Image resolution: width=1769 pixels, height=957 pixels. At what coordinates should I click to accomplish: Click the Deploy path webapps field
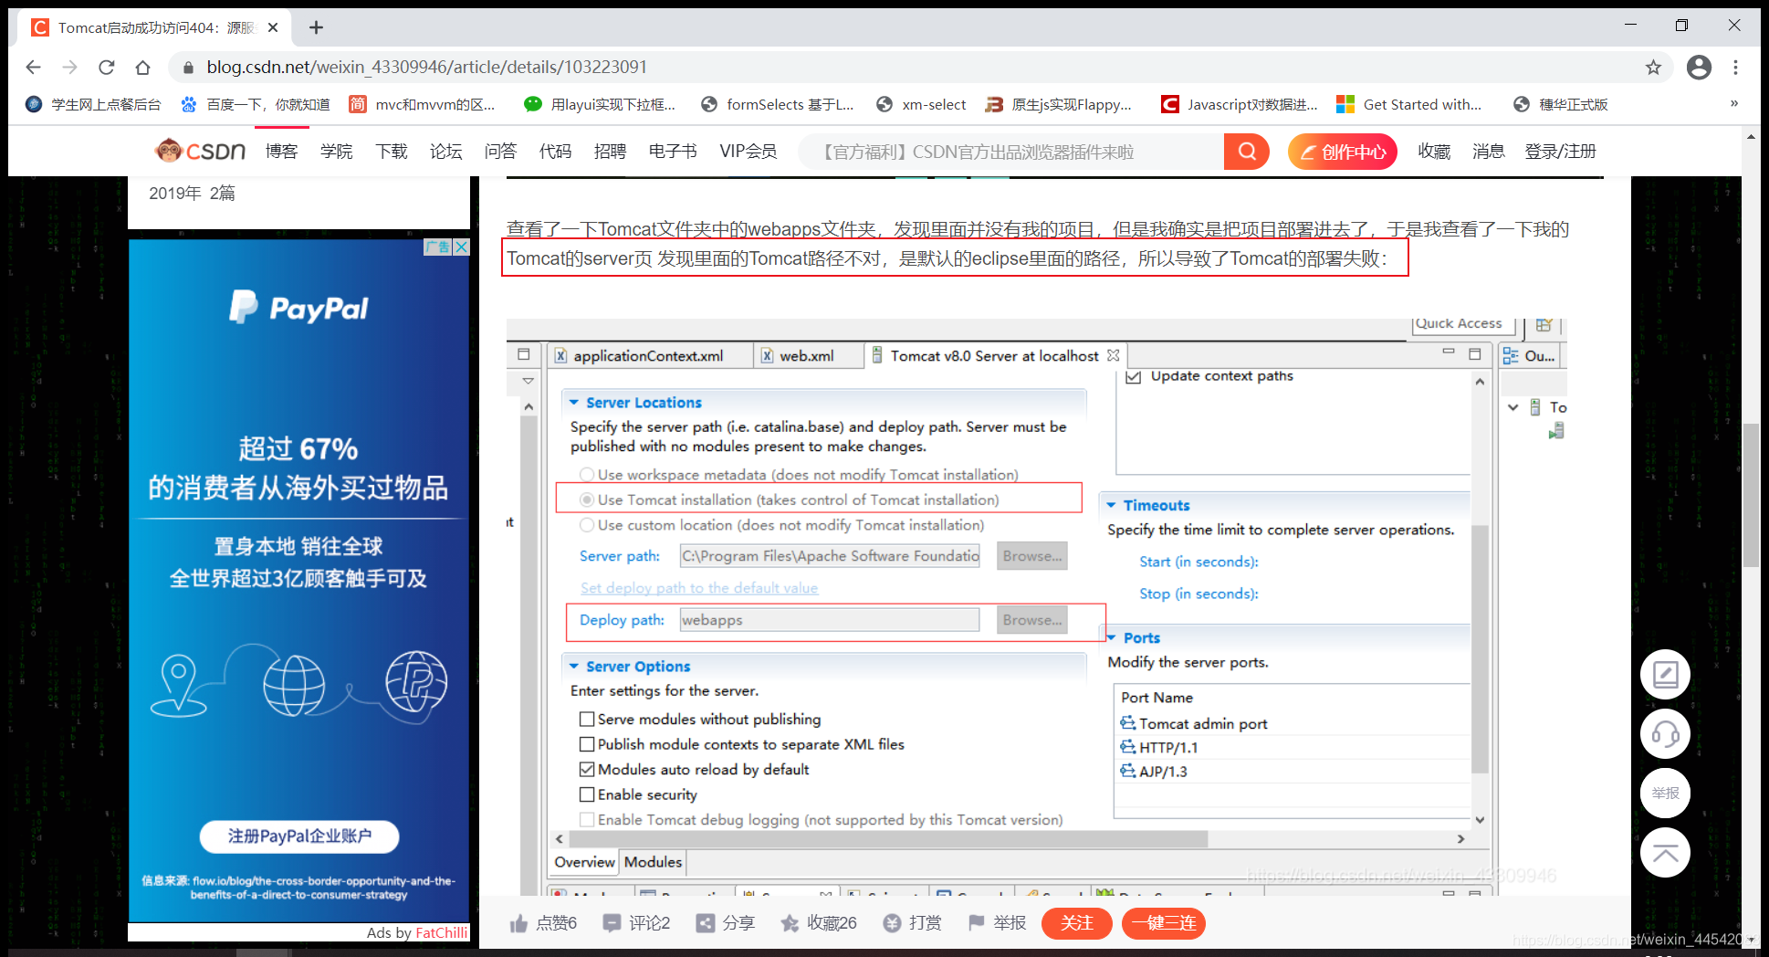pos(830,620)
